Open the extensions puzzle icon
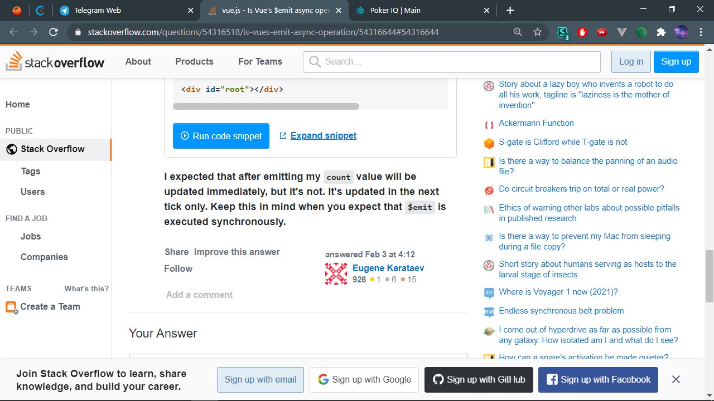Screen dimensions: 714x401 point(661,32)
